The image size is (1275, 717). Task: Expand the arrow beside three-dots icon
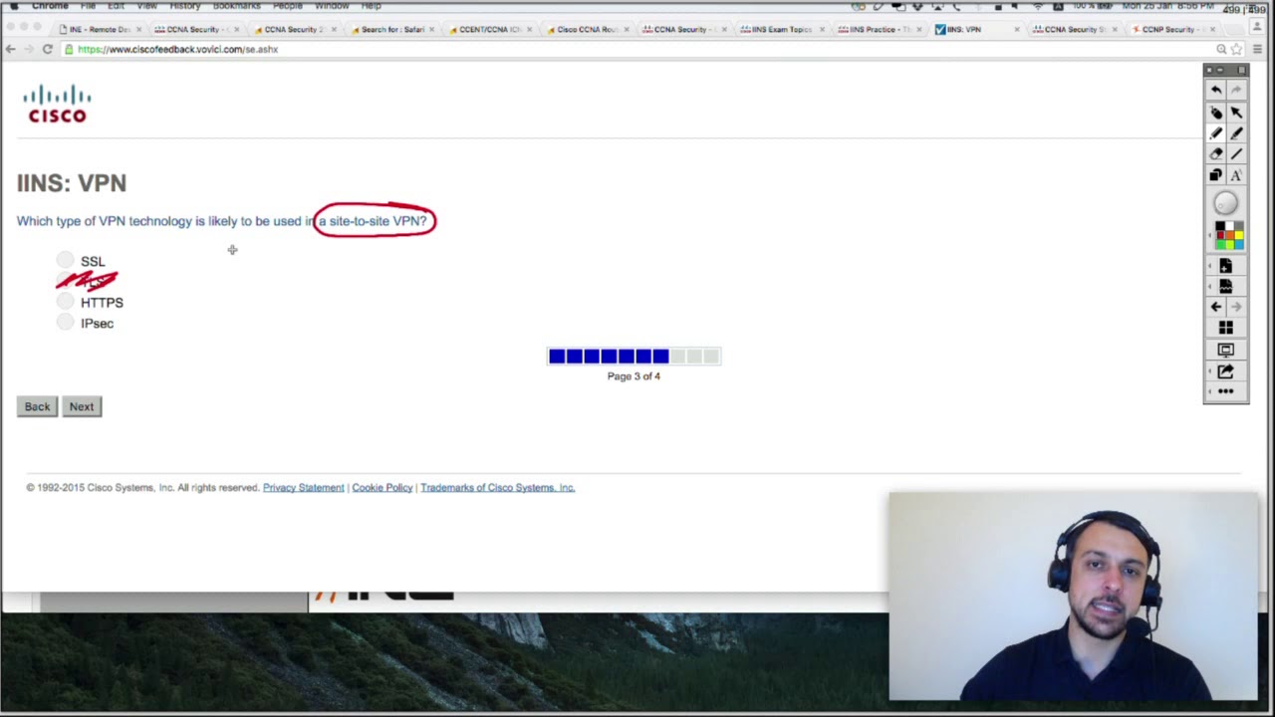(1209, 391)
